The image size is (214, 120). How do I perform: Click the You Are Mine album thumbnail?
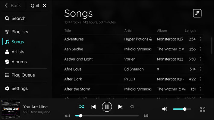point(11,109)
